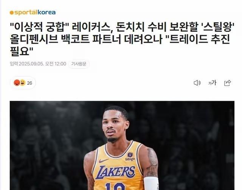Click the LAKERS wordmark on jersey
The width and height of the screenshot is (242, 190).
coord(115,172)
